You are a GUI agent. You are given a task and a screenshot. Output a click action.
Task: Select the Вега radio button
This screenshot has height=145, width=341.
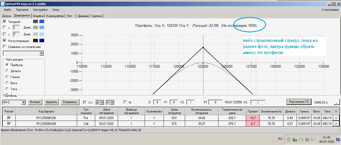7,83
